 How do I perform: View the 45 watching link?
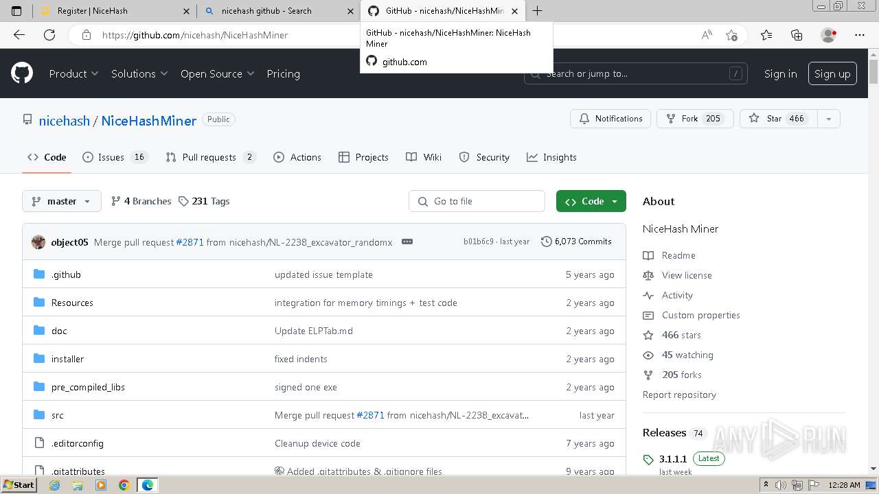[x=678, y=355]
